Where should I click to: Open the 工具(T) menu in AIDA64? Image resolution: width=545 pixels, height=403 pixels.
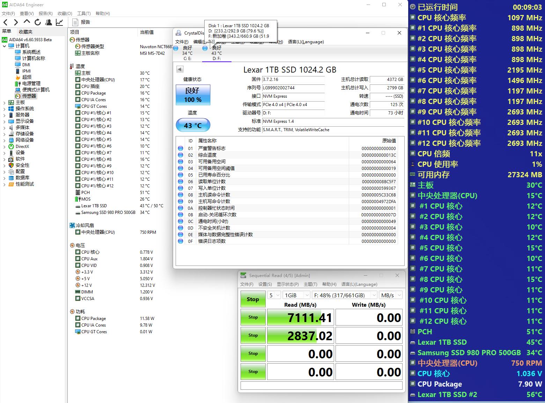(x=83, y=13)
